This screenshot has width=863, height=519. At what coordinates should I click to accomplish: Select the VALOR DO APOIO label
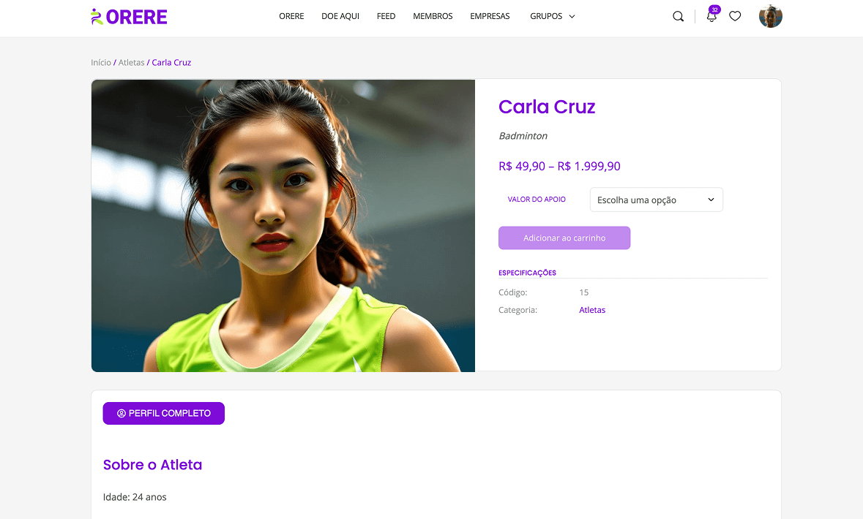[x=537, y=200]
